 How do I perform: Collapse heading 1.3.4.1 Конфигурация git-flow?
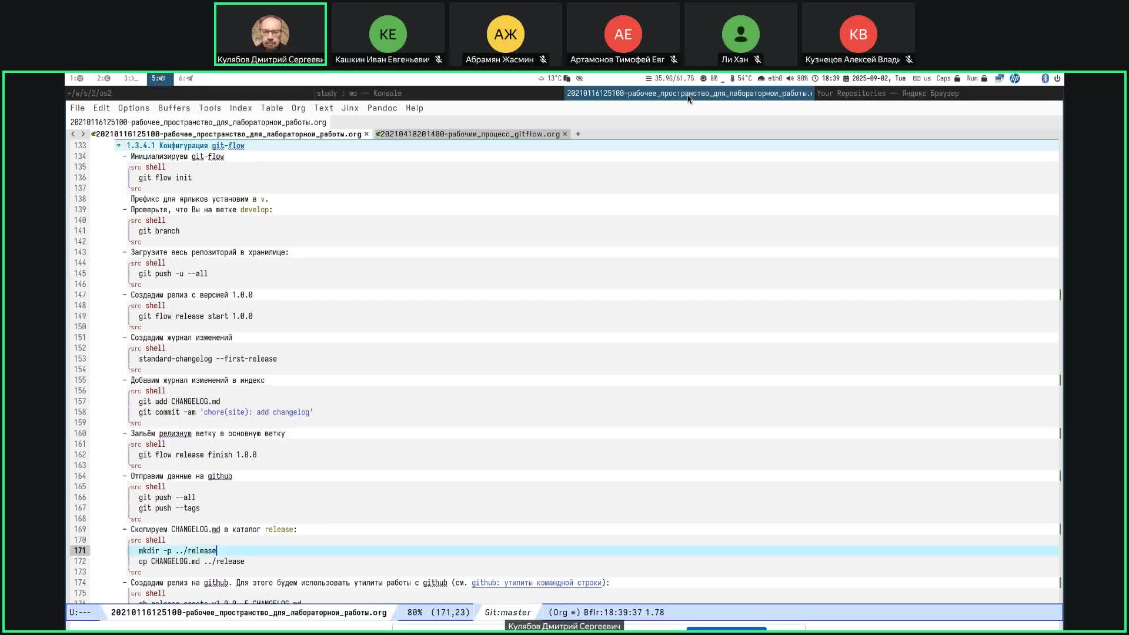point(119,146)
